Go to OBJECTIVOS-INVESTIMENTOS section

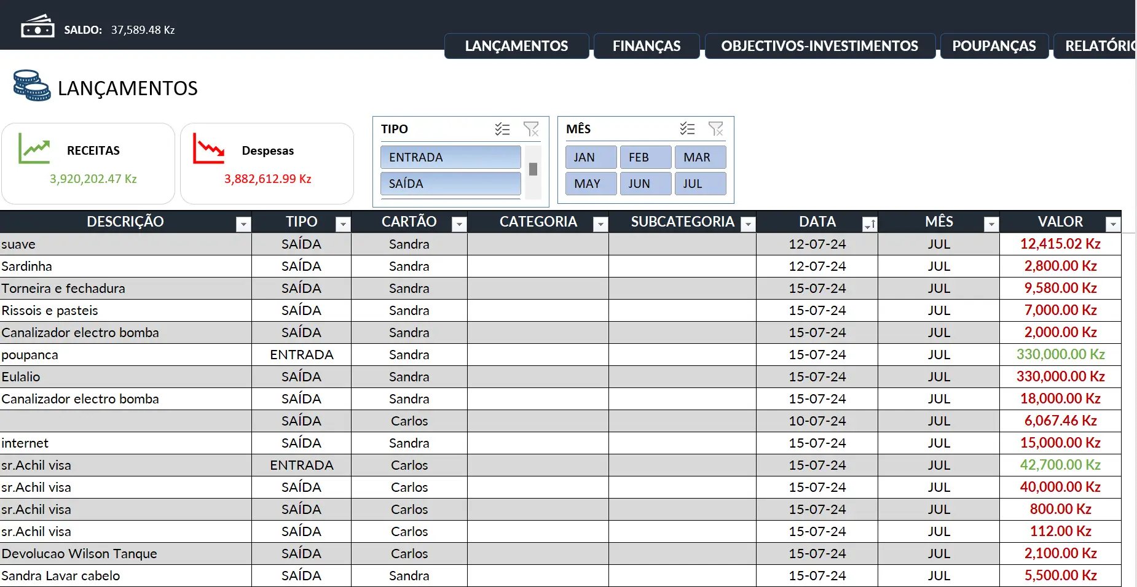click(x=819, y=46)
